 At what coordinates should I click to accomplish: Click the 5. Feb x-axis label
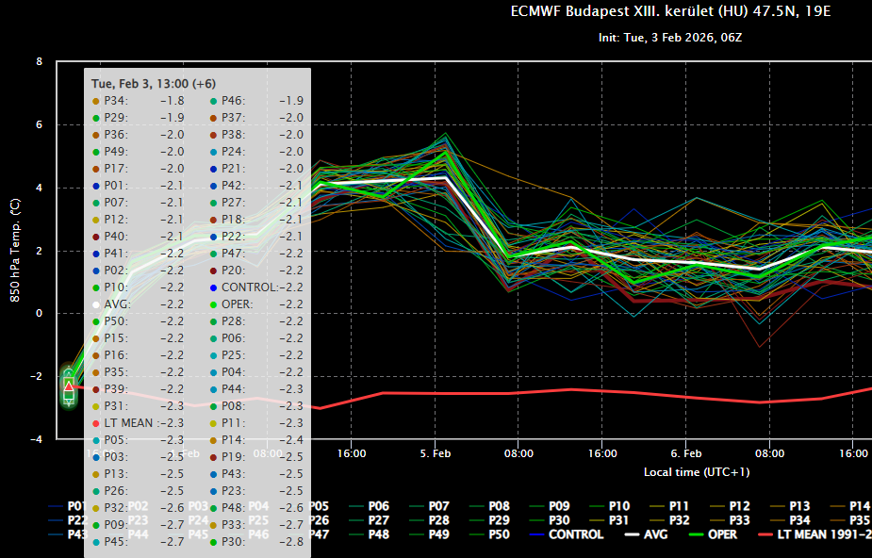coord(435,453)
